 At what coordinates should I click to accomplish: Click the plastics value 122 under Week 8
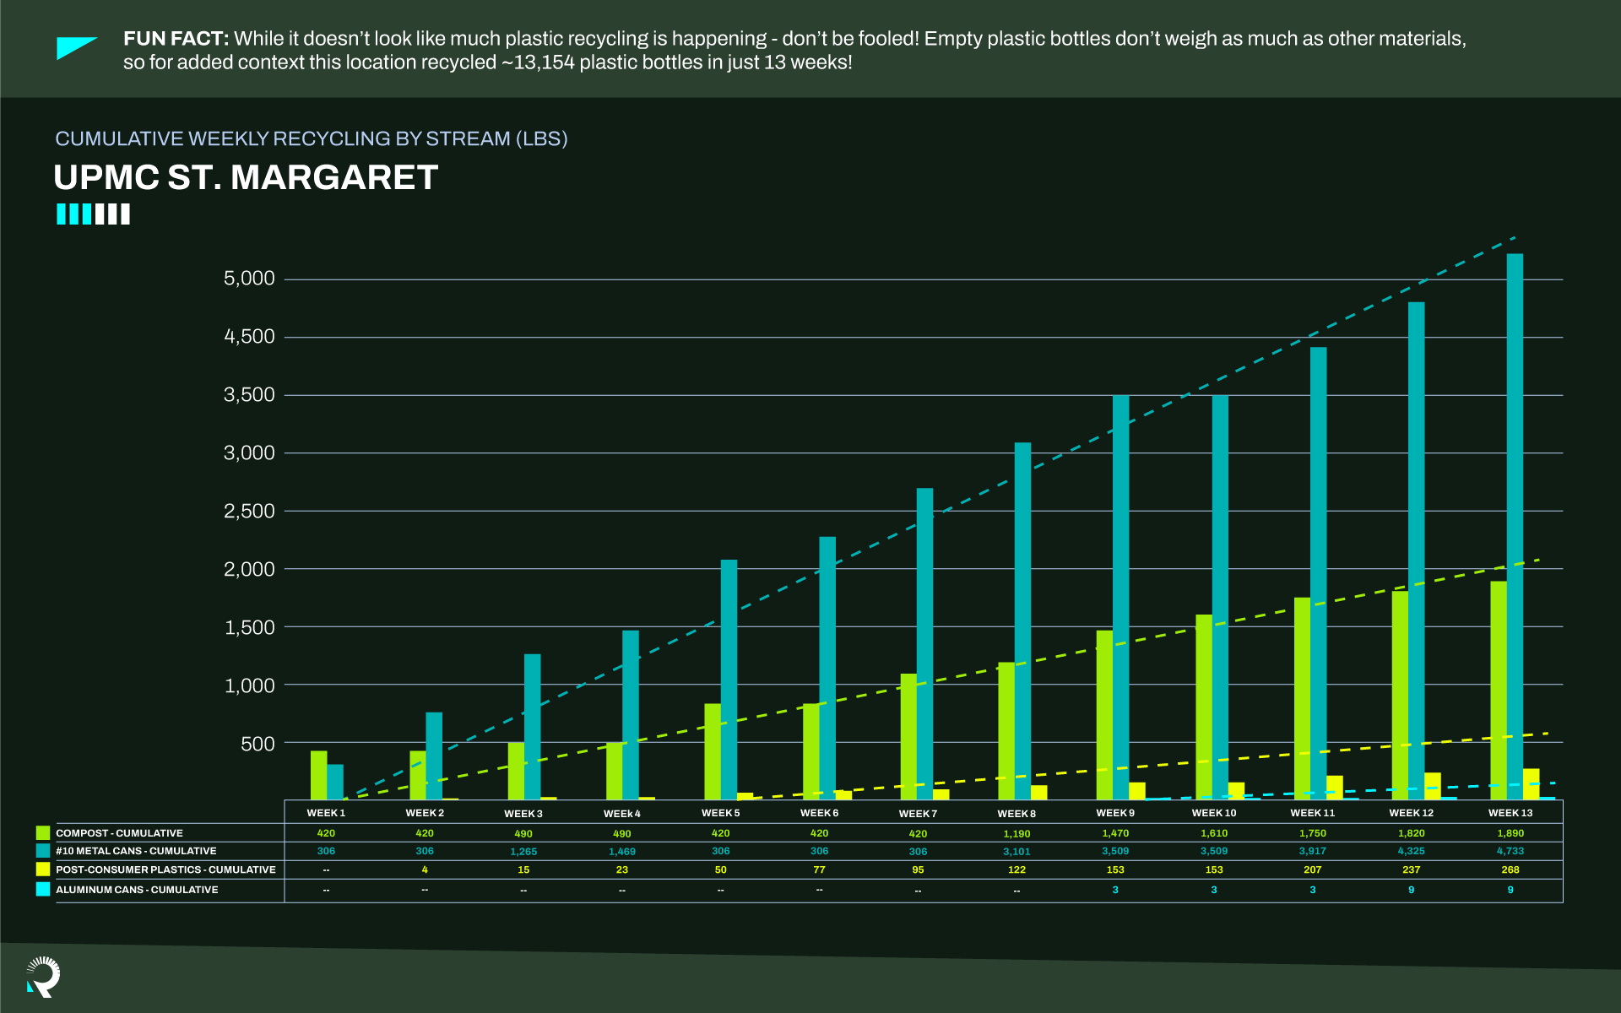pos(1017,869)
